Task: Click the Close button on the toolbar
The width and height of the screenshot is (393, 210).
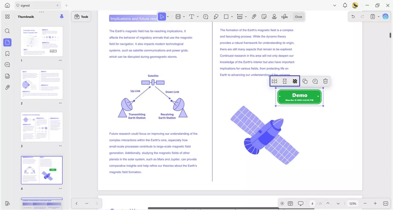Action: 298,17
